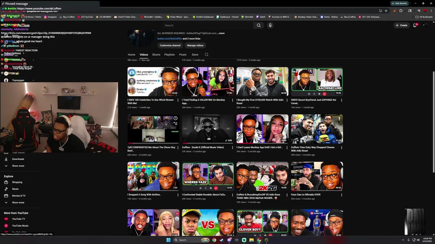Open the All Bookmarks folder
The image size is (435, 244).
[424, 17]
